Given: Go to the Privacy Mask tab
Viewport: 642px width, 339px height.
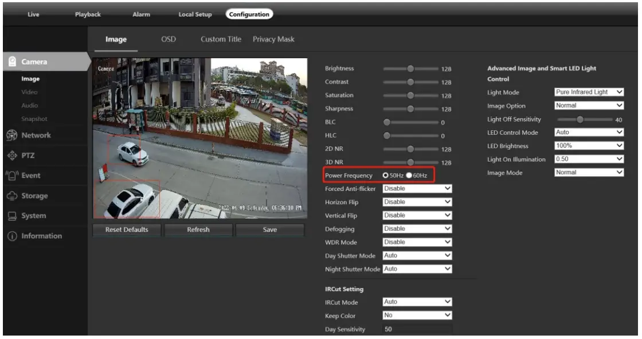Looking at the screenshot, I should [273, 39].
